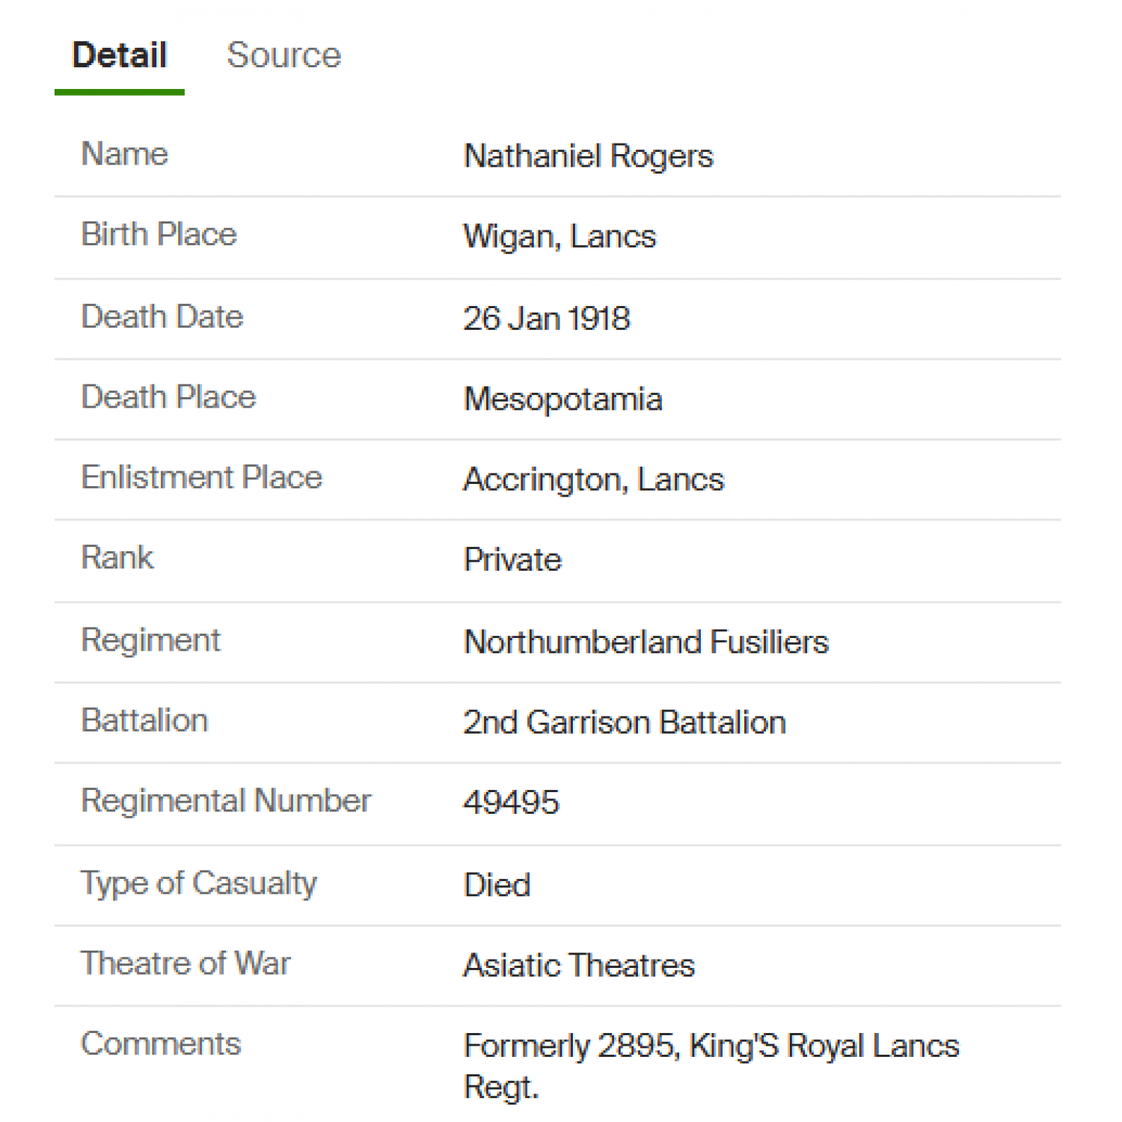Viewport: 1122px width, 1122px height.
Task: Click the Type of Casualty label
Action: pyautogui.click(x=199, y=883)
